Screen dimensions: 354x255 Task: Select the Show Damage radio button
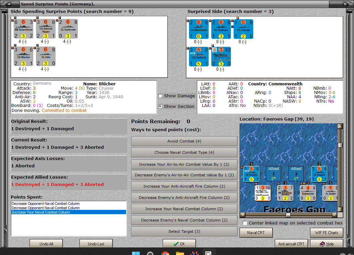(x=160, y=96)
